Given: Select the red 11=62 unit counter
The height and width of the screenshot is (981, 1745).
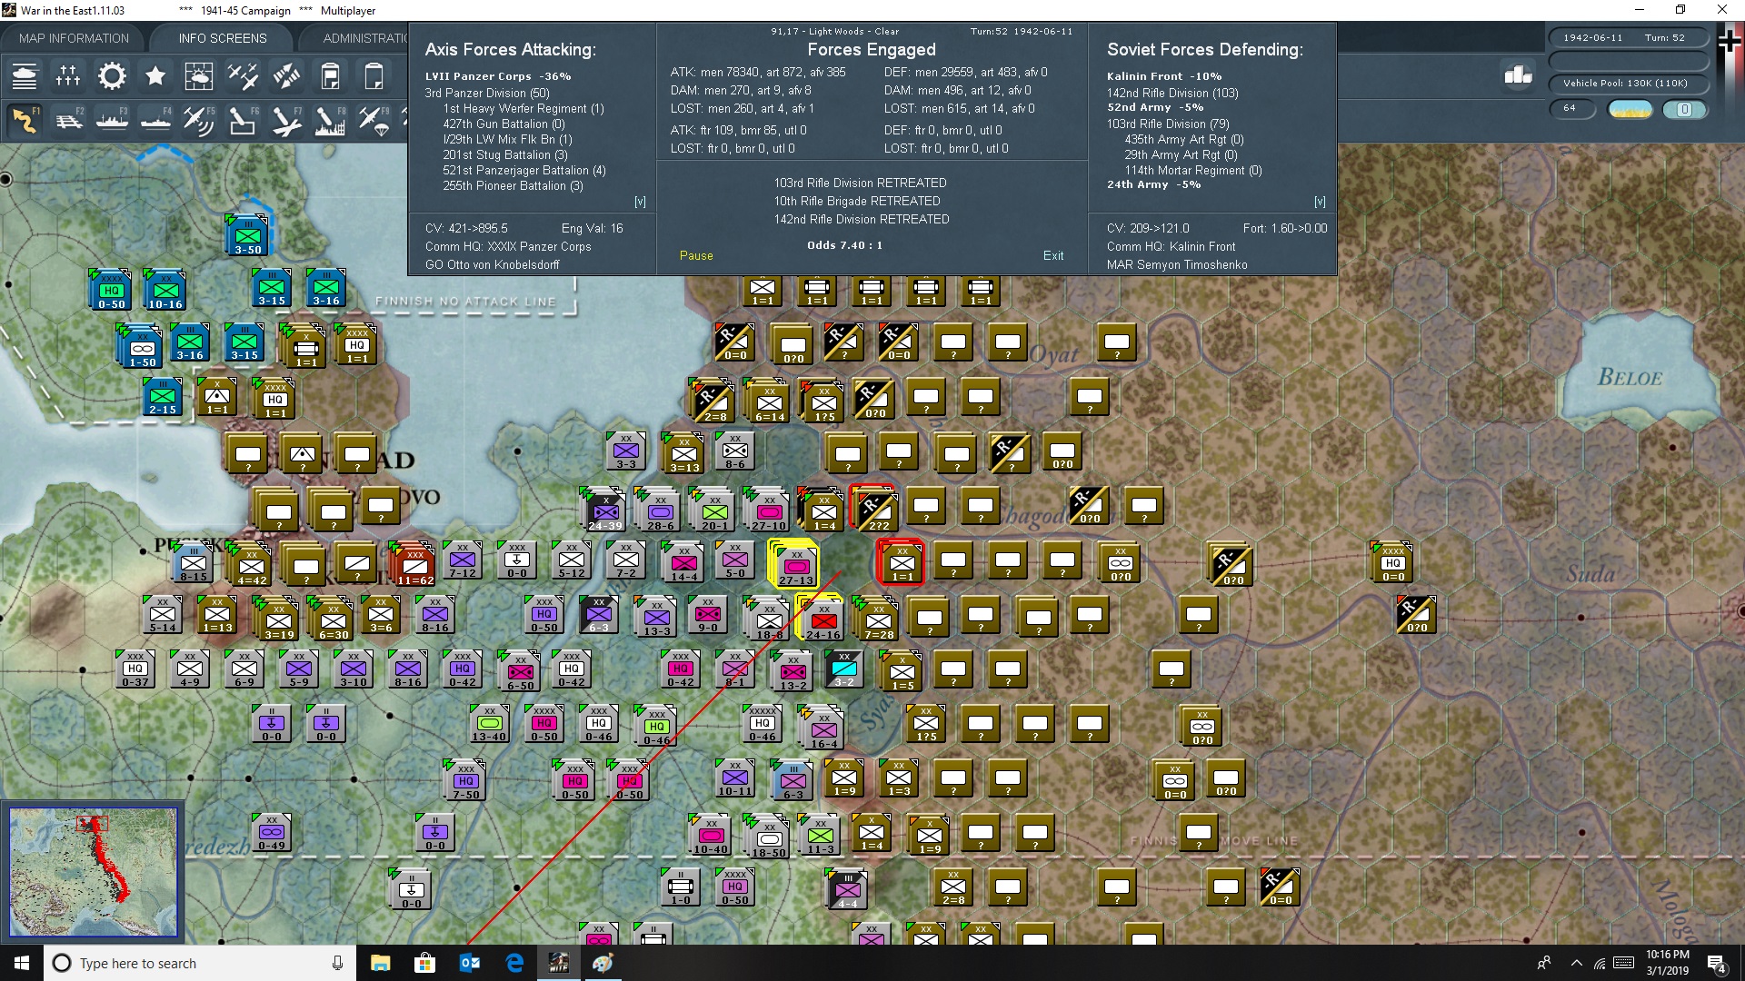Looking at the screenshot, I should [414, 563].
